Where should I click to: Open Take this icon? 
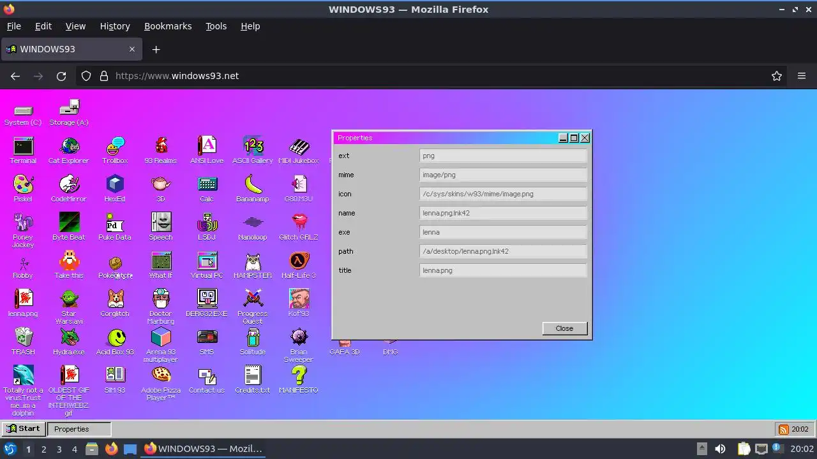point(69,266)
